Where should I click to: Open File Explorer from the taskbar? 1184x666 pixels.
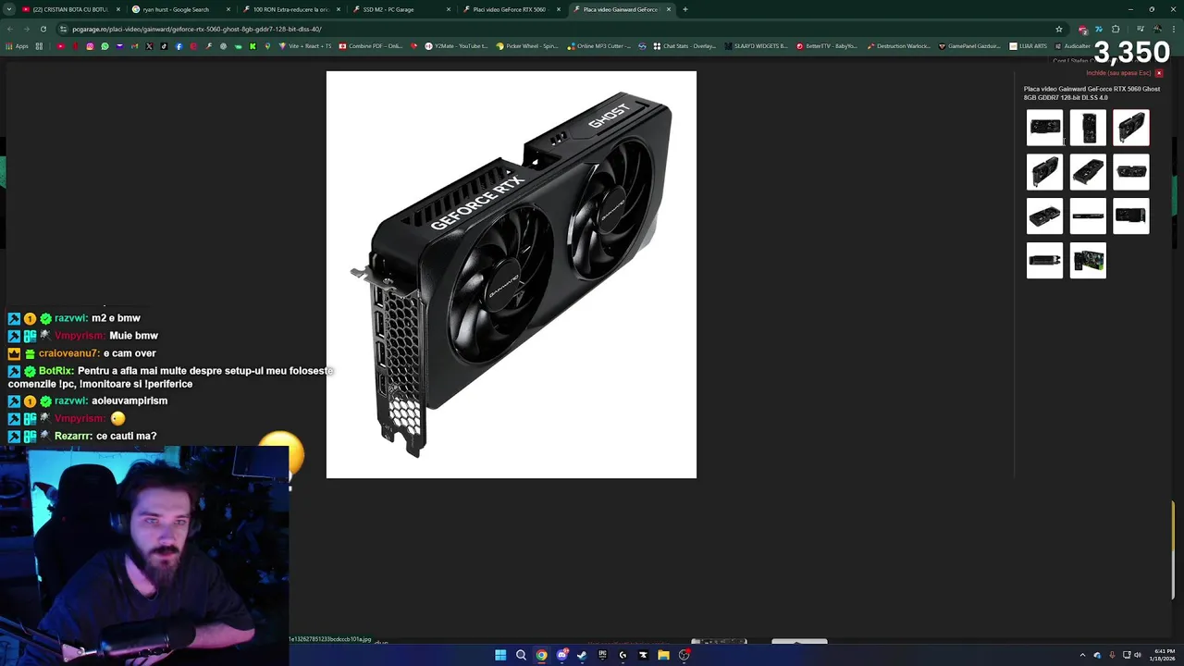[663, 655]
